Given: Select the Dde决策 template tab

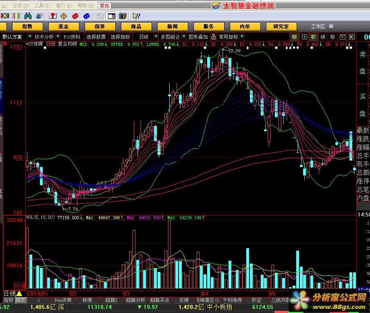Looking at the screenshot, I should [x=63, y=300].
